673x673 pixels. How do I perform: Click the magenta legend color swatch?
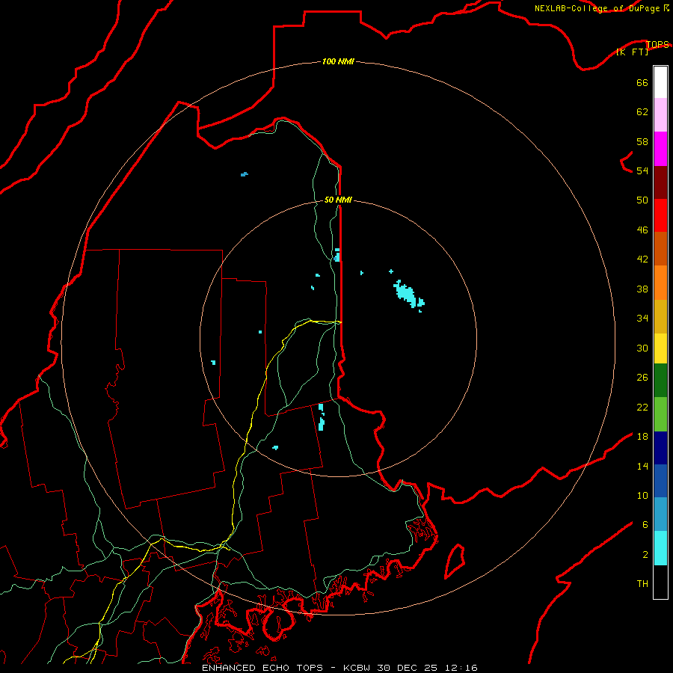660,149
